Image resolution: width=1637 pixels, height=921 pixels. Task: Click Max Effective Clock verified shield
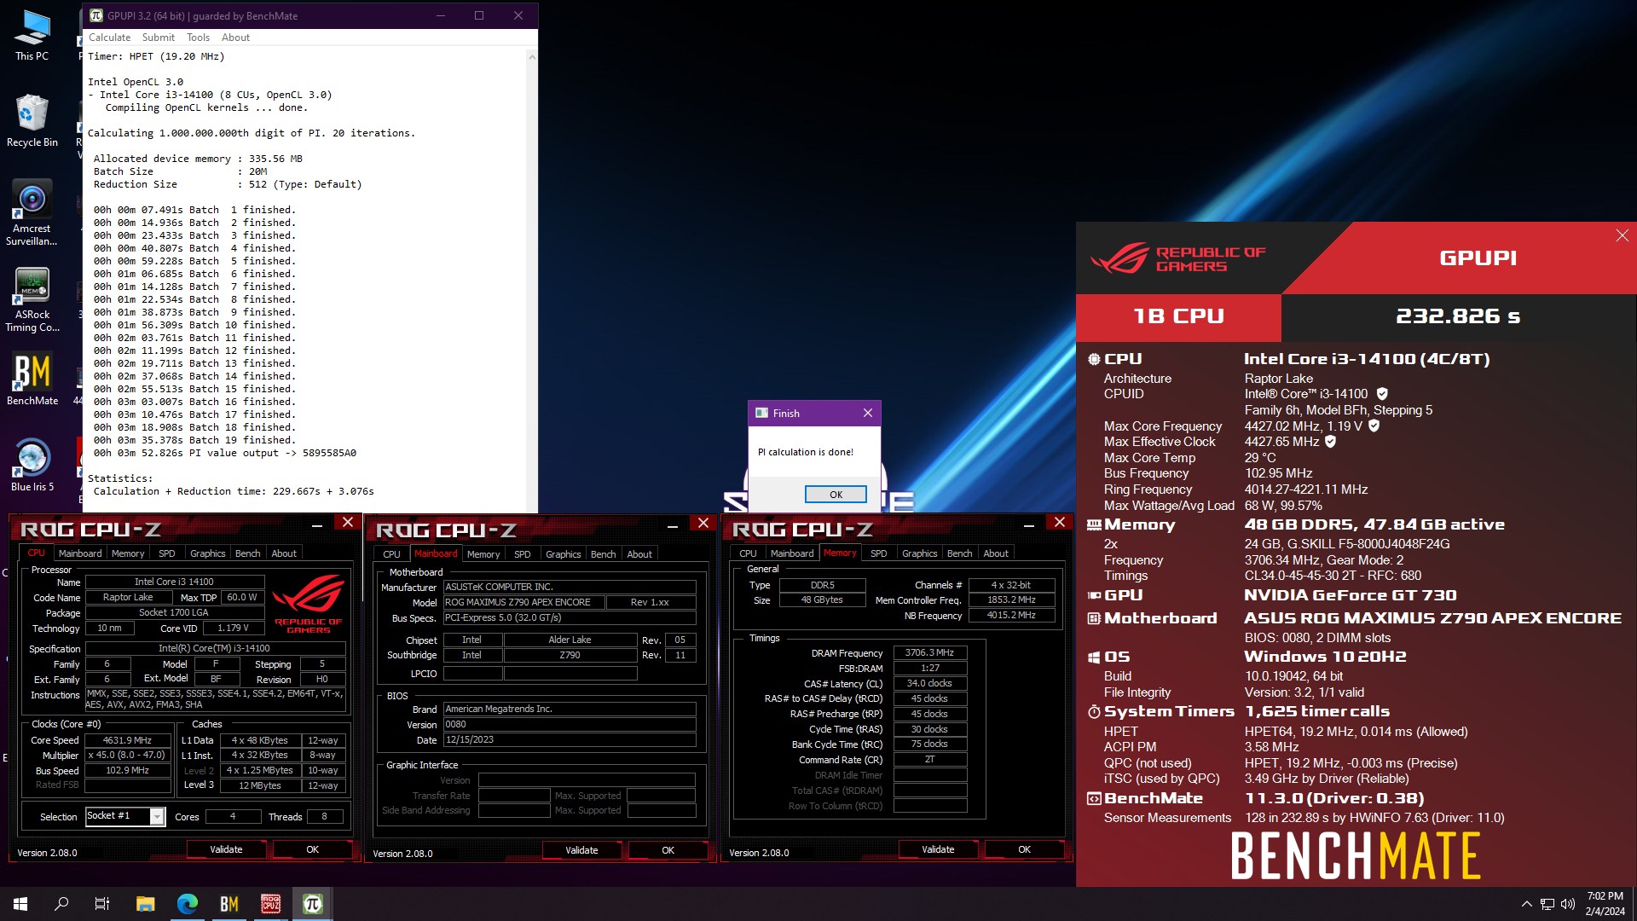(x=1330, y=442)
